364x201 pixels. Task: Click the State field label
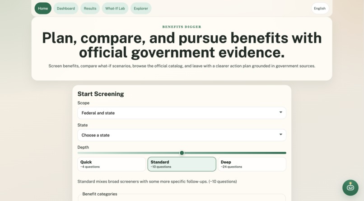[x=83, y=125]
